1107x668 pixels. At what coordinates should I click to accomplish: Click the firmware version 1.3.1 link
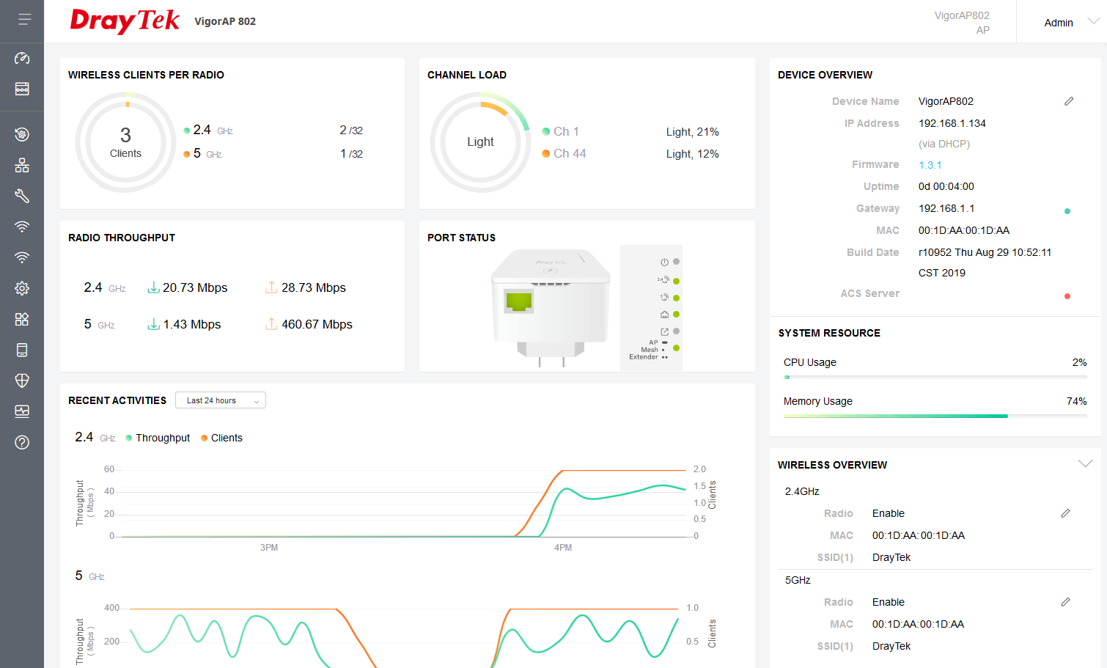tap(930, 165)
